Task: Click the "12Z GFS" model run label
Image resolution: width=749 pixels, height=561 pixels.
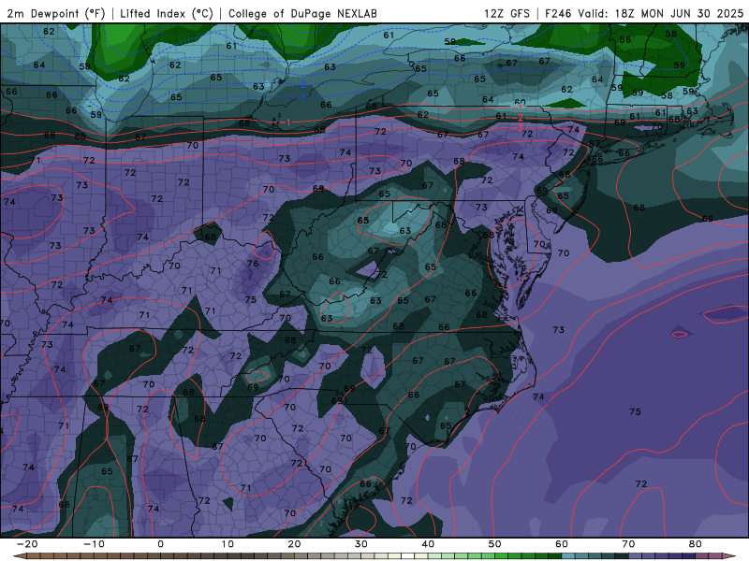Action: pos(507,13)
